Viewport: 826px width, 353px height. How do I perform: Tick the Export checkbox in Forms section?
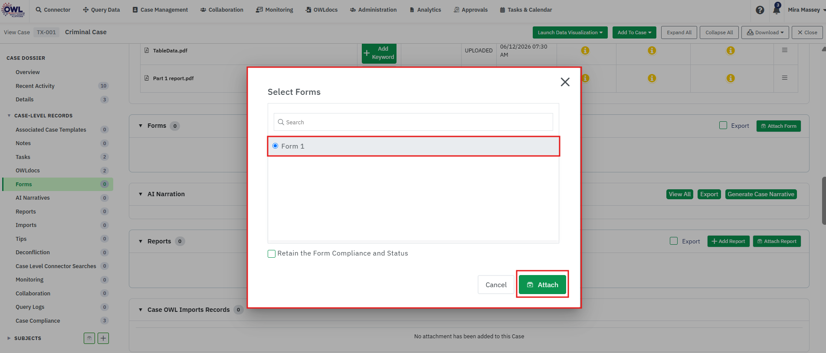[x=723, y=125]
